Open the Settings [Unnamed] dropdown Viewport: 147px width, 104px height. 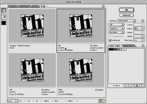pos(127,21)
